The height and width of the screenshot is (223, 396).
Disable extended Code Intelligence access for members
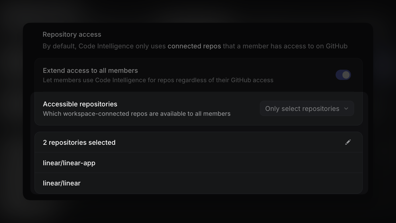click(x=343, y=75)
